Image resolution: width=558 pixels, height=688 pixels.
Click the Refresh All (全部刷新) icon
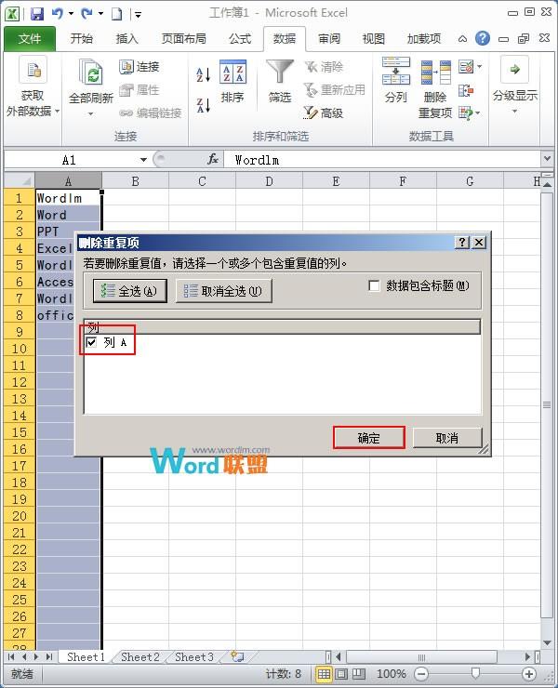coord(90,72)
